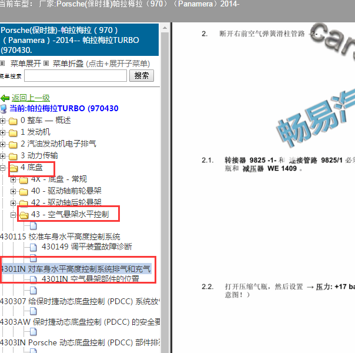355x353 pixels.
Task: Click step 2 text 断开右前空气弹簧滑柱管路
Action: (x=262, y=34)
